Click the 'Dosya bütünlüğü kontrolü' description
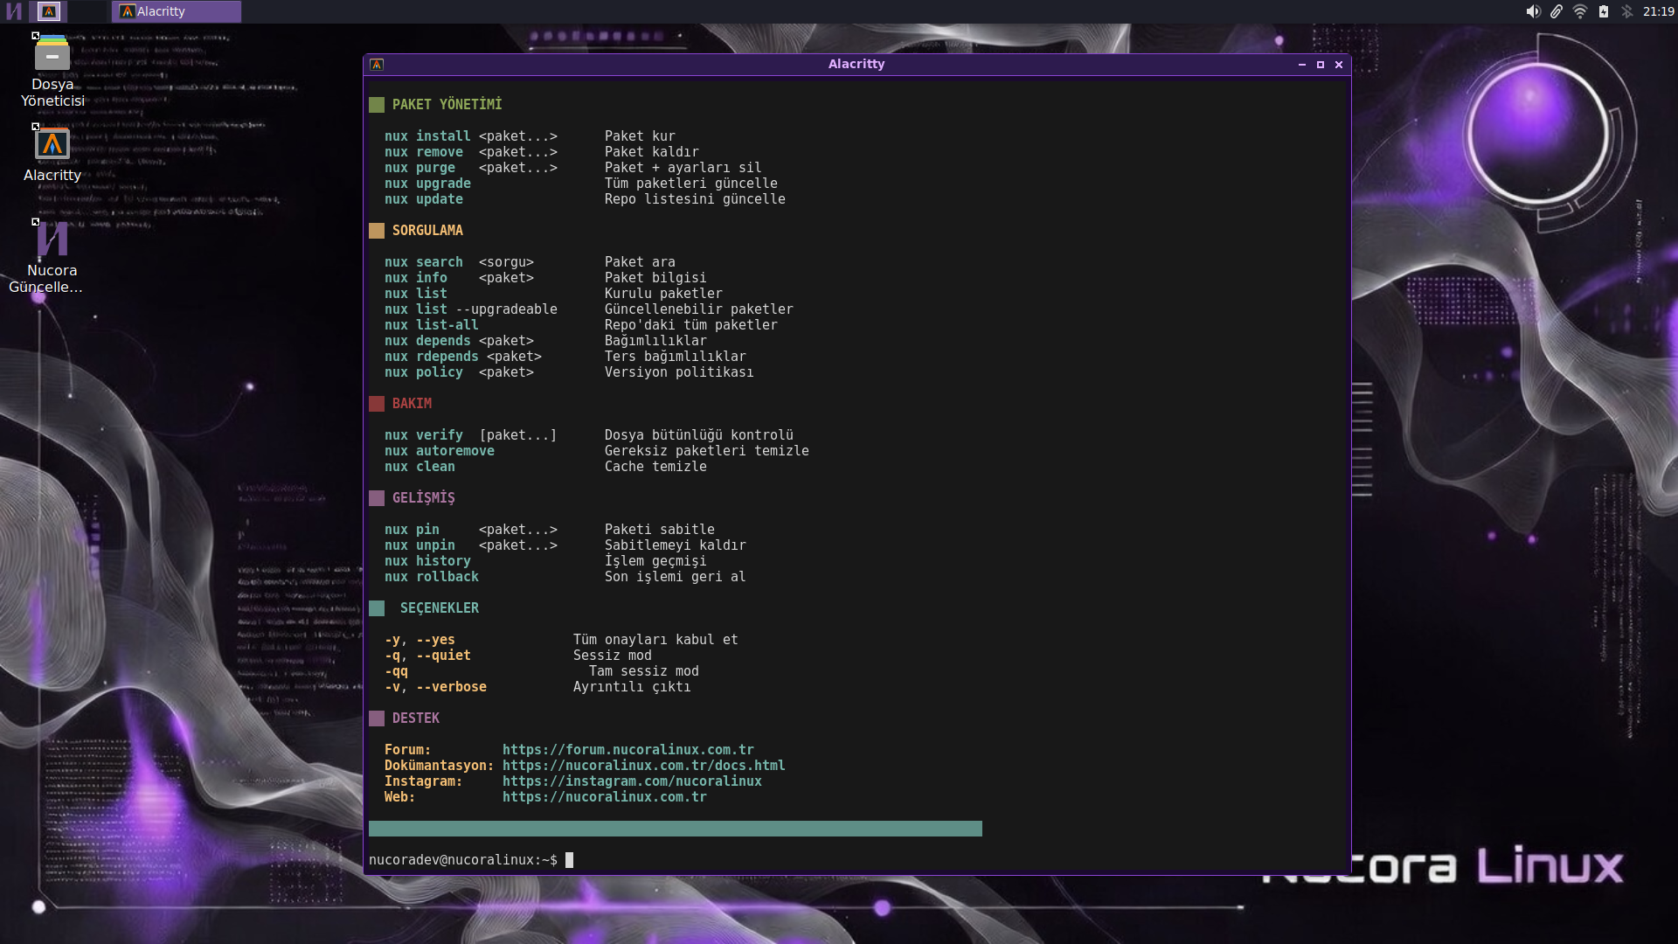 pos(699,435)
